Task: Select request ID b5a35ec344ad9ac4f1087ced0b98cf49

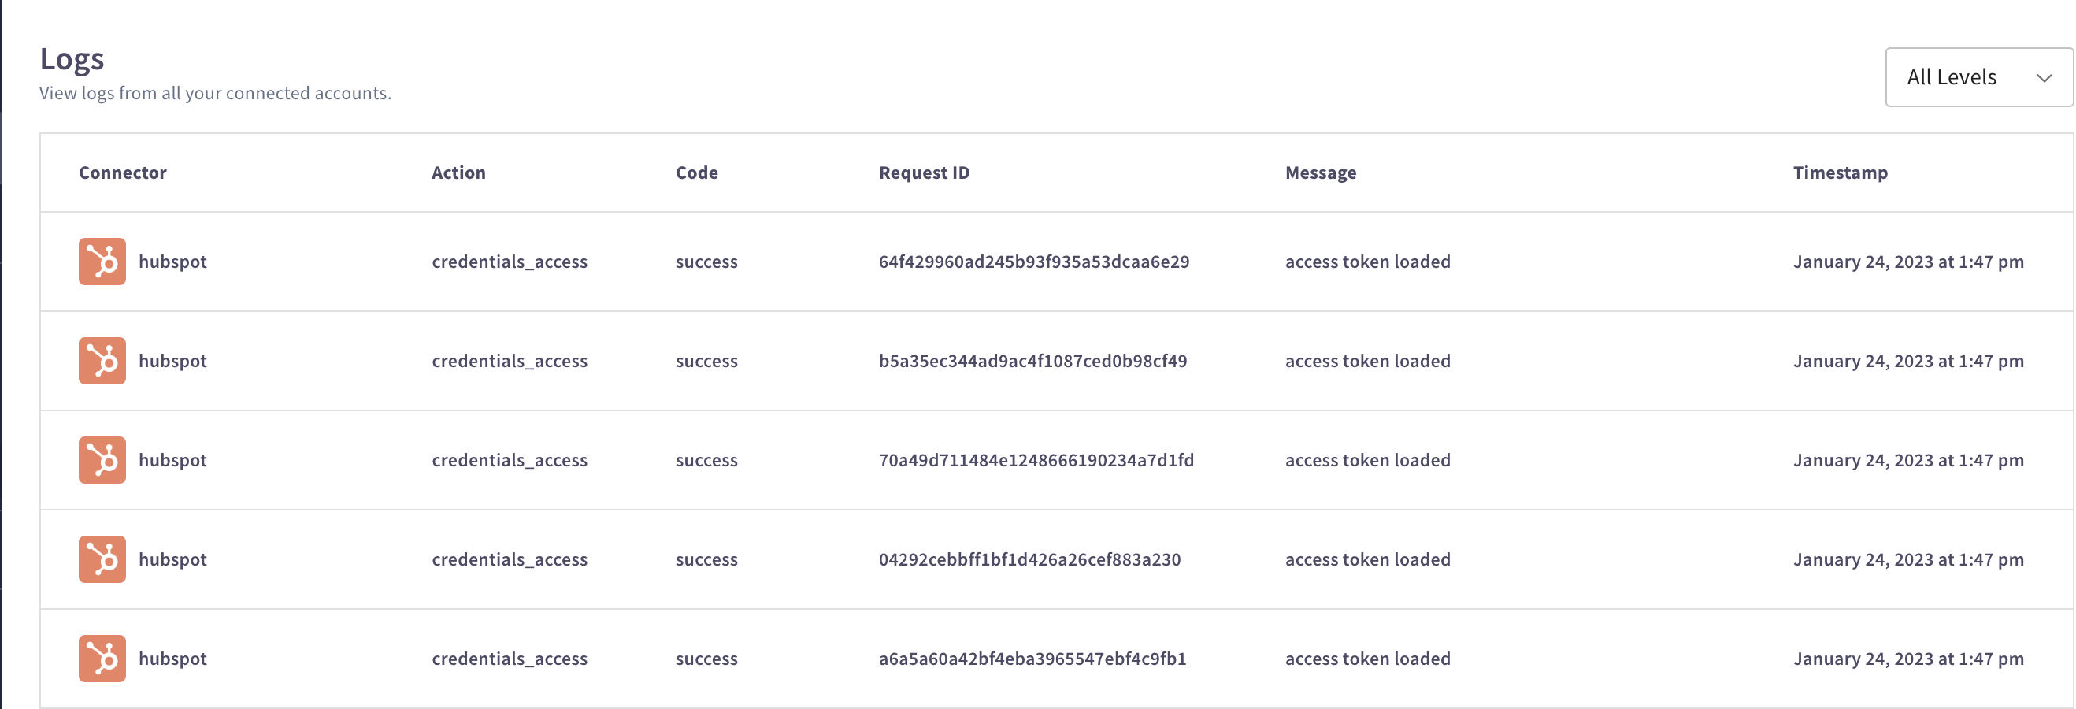Action: point(1032,361)
